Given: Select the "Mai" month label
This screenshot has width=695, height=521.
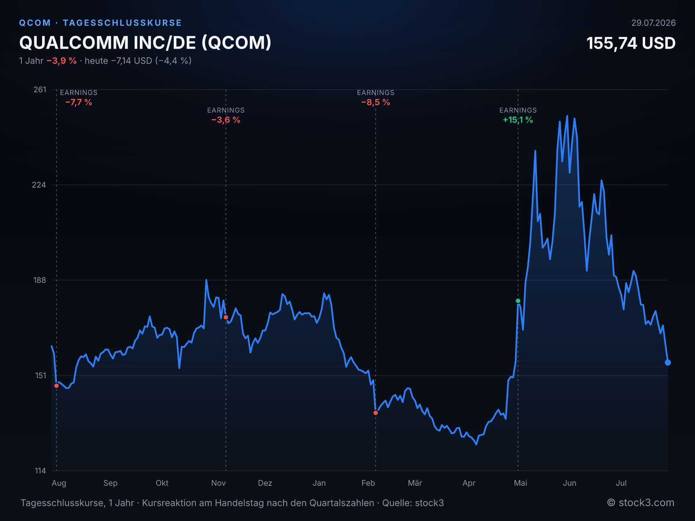Looking at the screenshot, I should pos(520,483).
